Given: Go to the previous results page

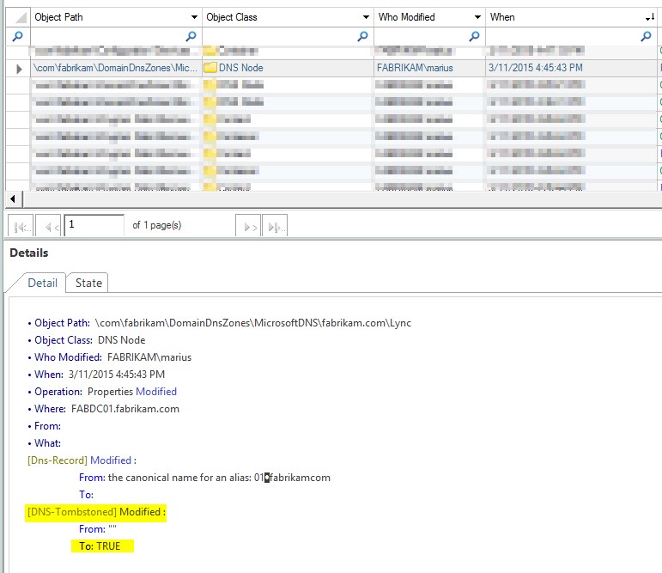Looking at the screenshot, I should click(x=49, y=226).
